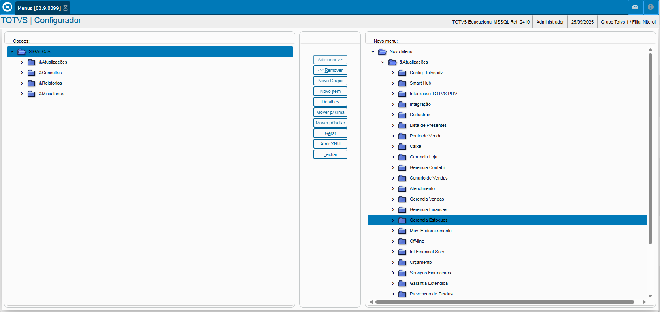Expand the &Miscelanea node
Image resolution: width=660 pixels, height=312 pixels.
coord(22,94)
